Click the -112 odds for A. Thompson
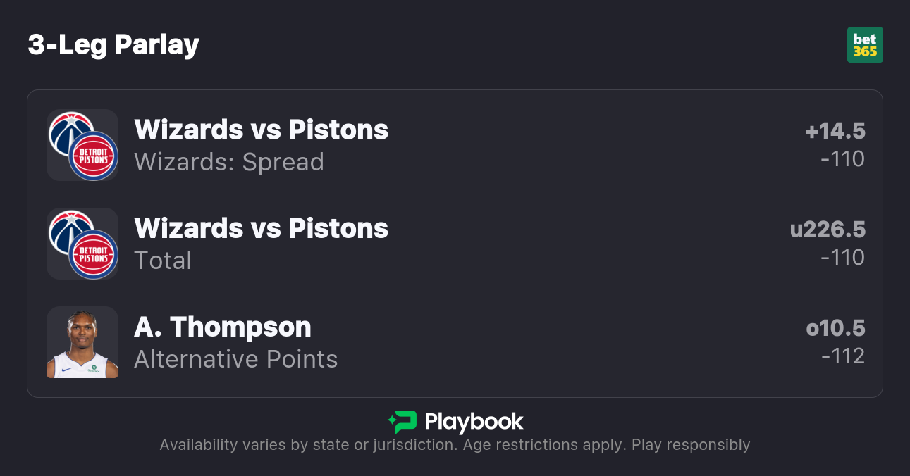The height and width of the screenshot is (476, 910). [842, 356]
